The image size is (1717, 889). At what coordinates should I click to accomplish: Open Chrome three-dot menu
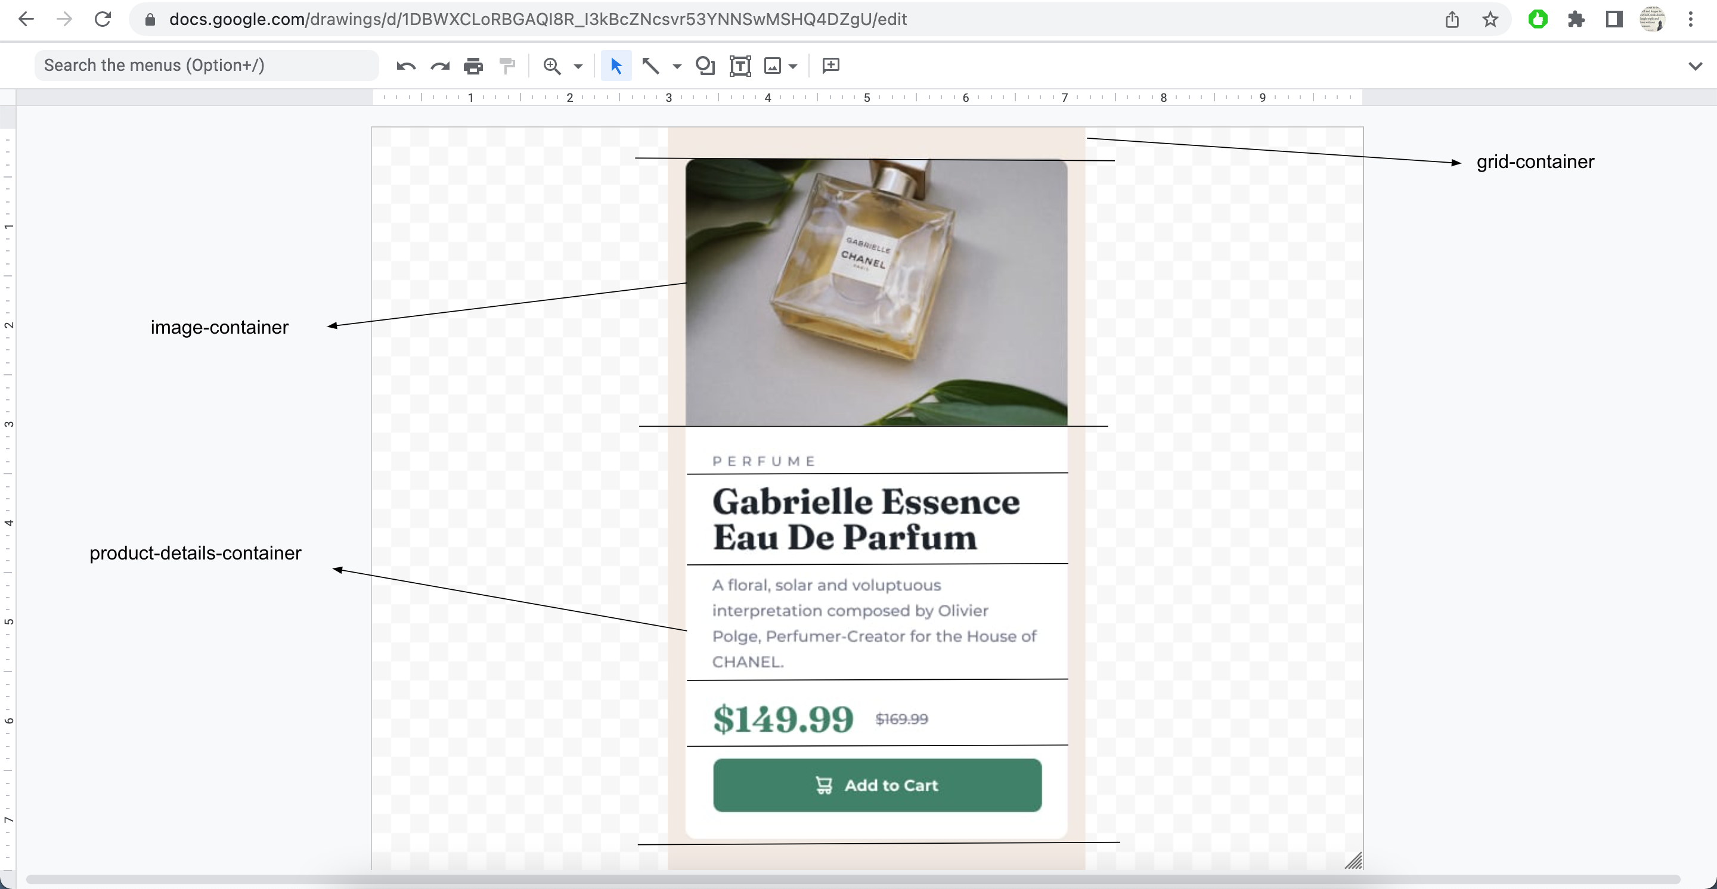point(1690,19)
